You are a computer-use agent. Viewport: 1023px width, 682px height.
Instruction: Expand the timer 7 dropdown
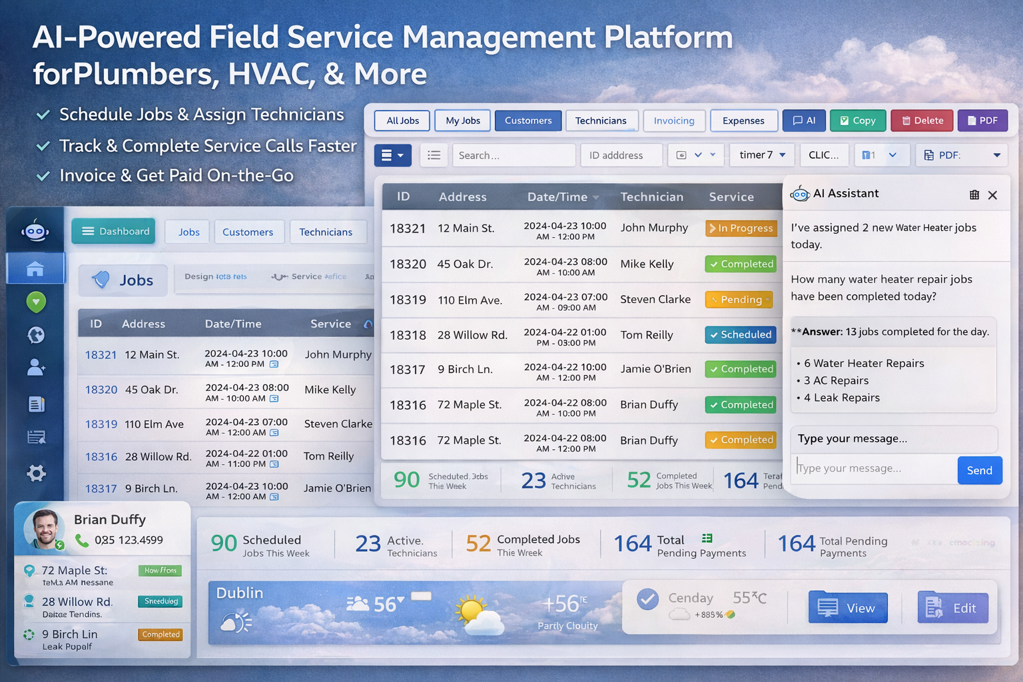coord(762,155)
